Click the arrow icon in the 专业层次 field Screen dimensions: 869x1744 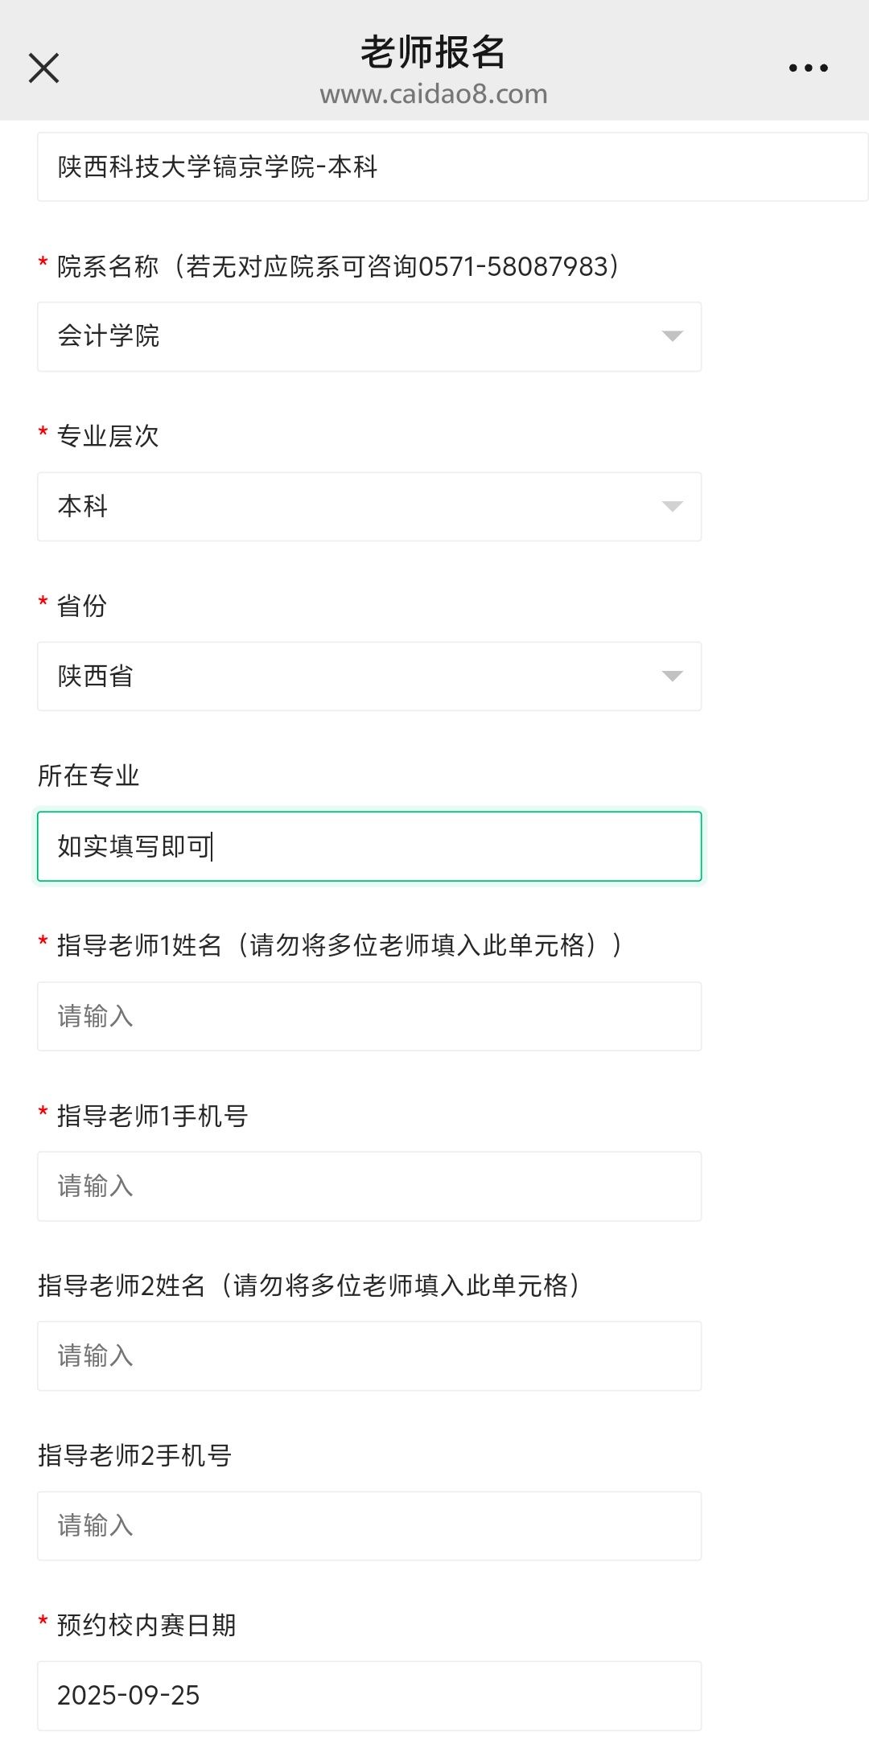[672, 506]
